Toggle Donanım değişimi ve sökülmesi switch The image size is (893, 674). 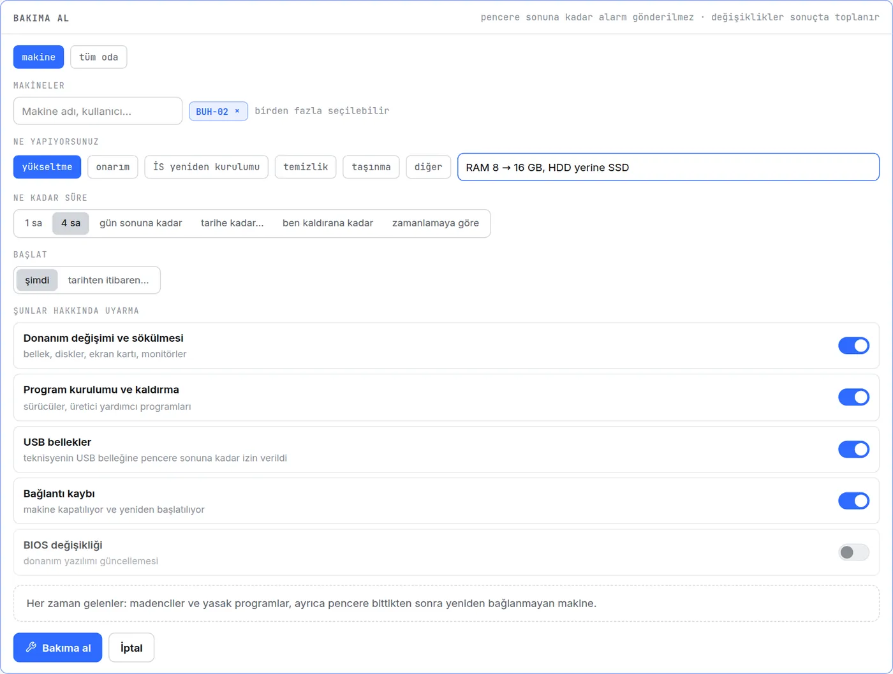pyautogui.click(x=853, y=346)
